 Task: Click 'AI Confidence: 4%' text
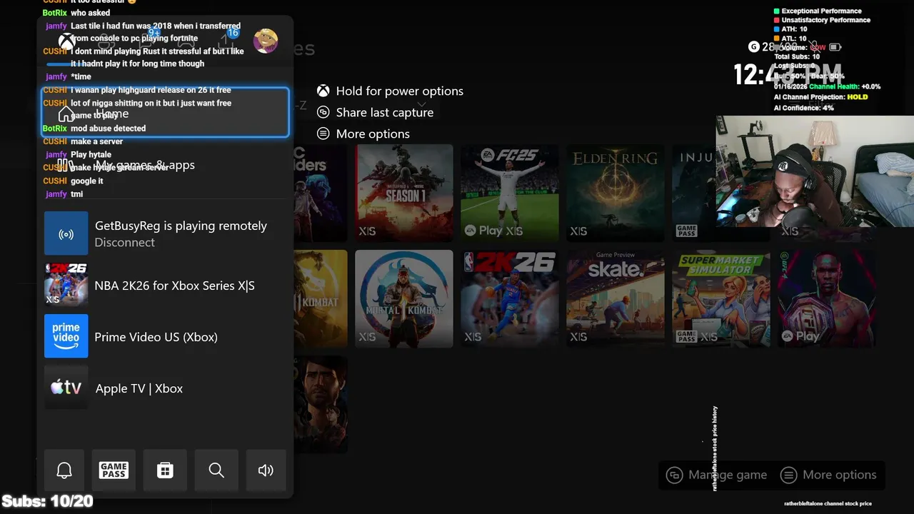click(803, 108)
